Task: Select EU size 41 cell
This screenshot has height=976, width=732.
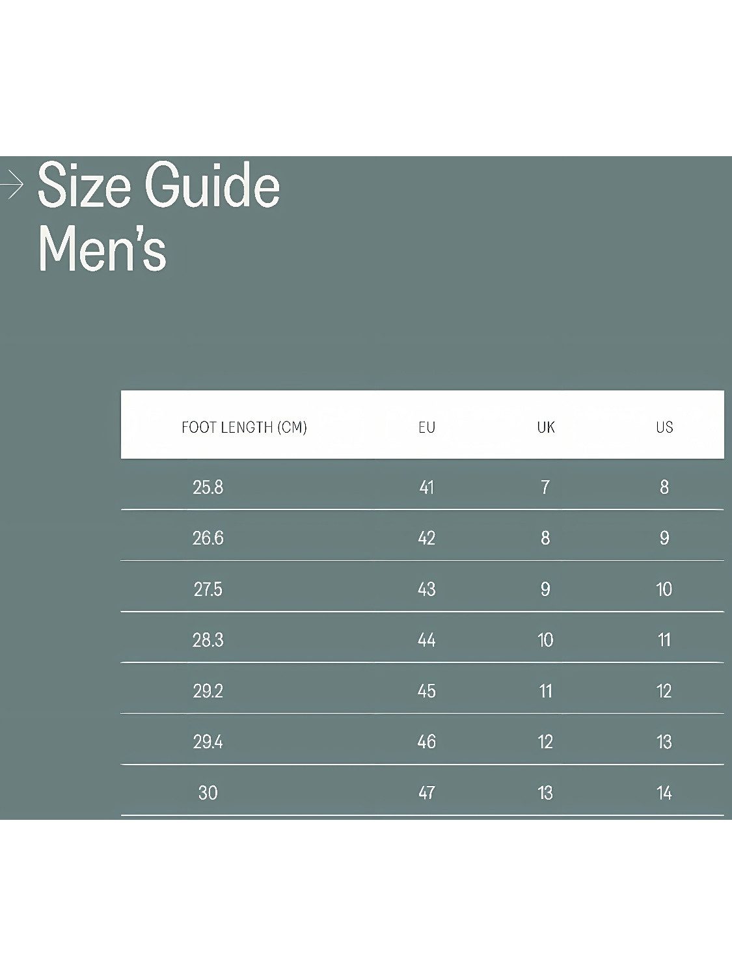Action: coord(426,487)
